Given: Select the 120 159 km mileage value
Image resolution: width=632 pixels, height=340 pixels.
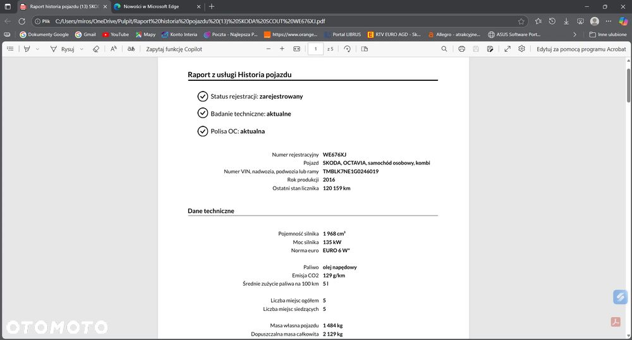Looking at the screenshot, I should point(337,188).
